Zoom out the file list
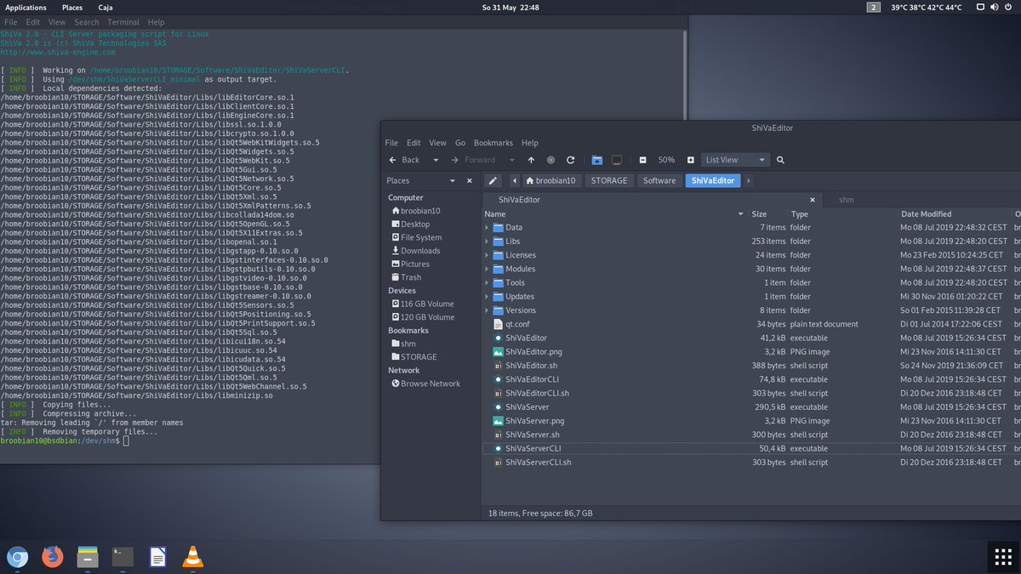This screenshot has width=1021, height=574. tap(642, 160)
